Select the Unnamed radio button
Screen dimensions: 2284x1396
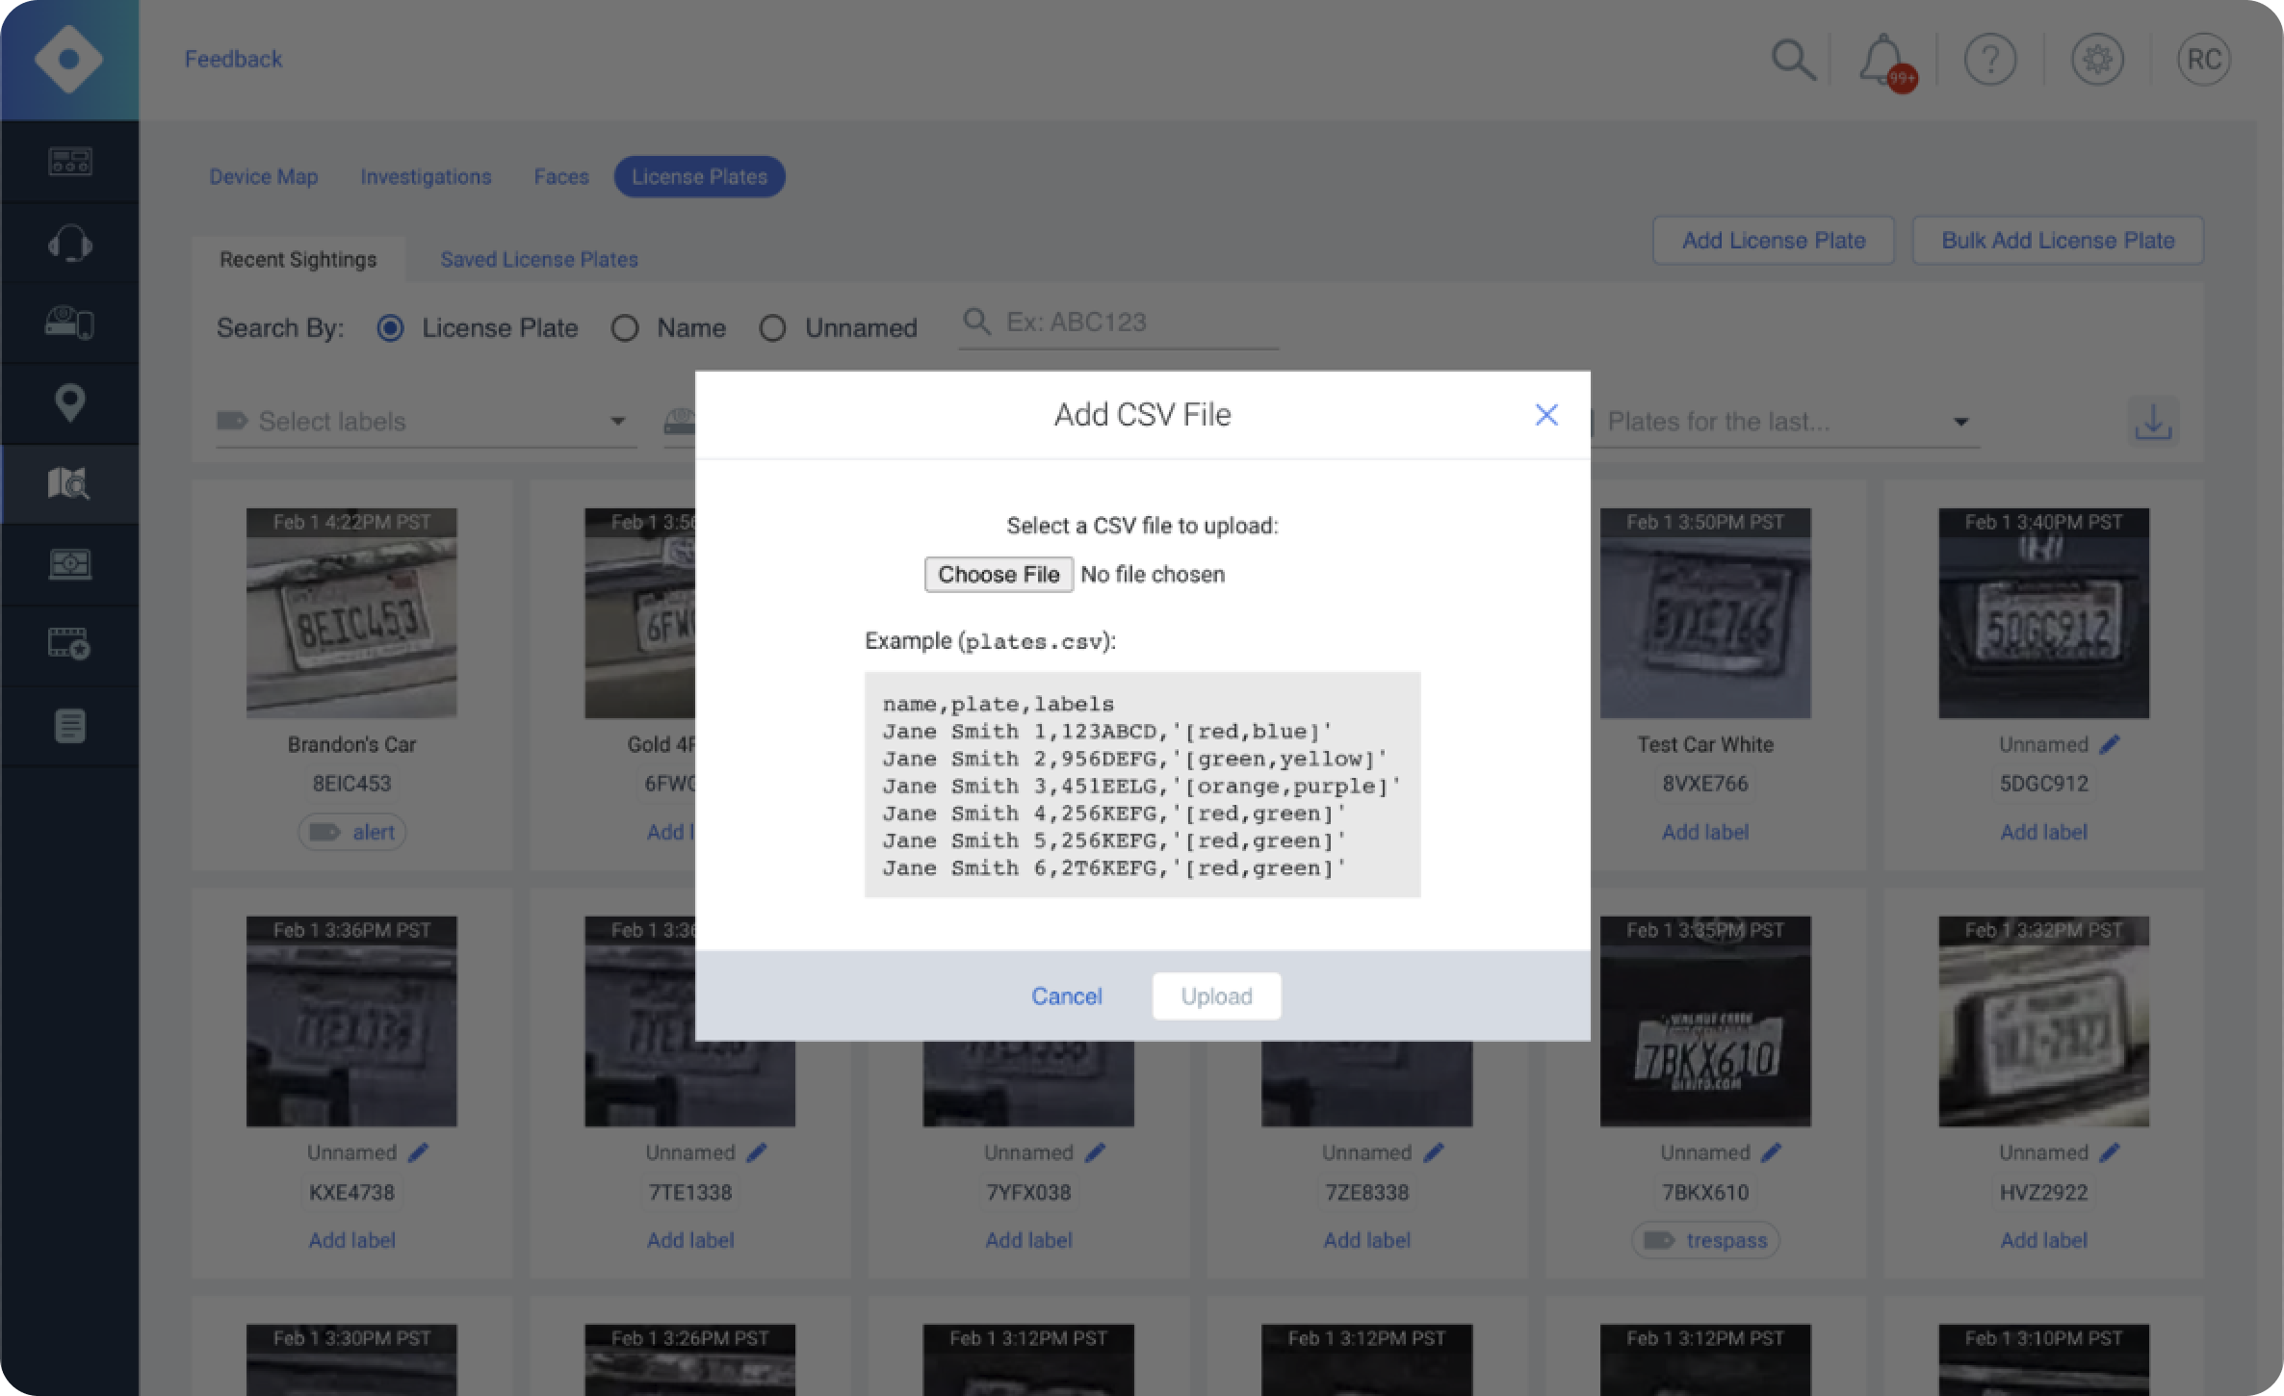pos(772,328)
